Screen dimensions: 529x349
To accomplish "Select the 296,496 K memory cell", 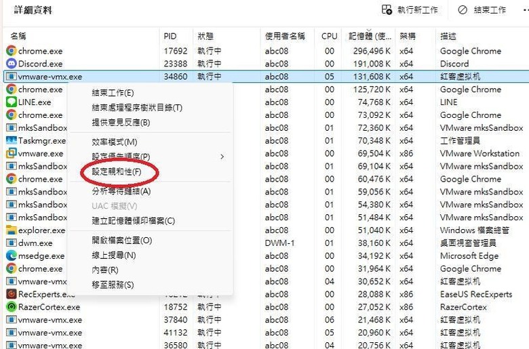I will (372, 51).
